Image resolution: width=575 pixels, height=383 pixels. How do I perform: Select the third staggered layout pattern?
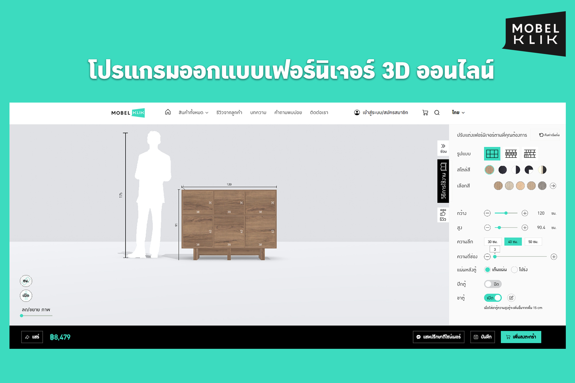[x=530, y=154]
